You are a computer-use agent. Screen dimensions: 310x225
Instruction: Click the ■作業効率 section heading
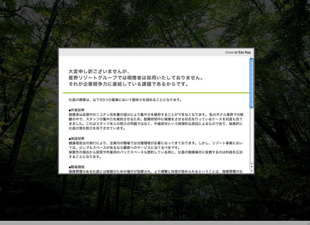77,110
